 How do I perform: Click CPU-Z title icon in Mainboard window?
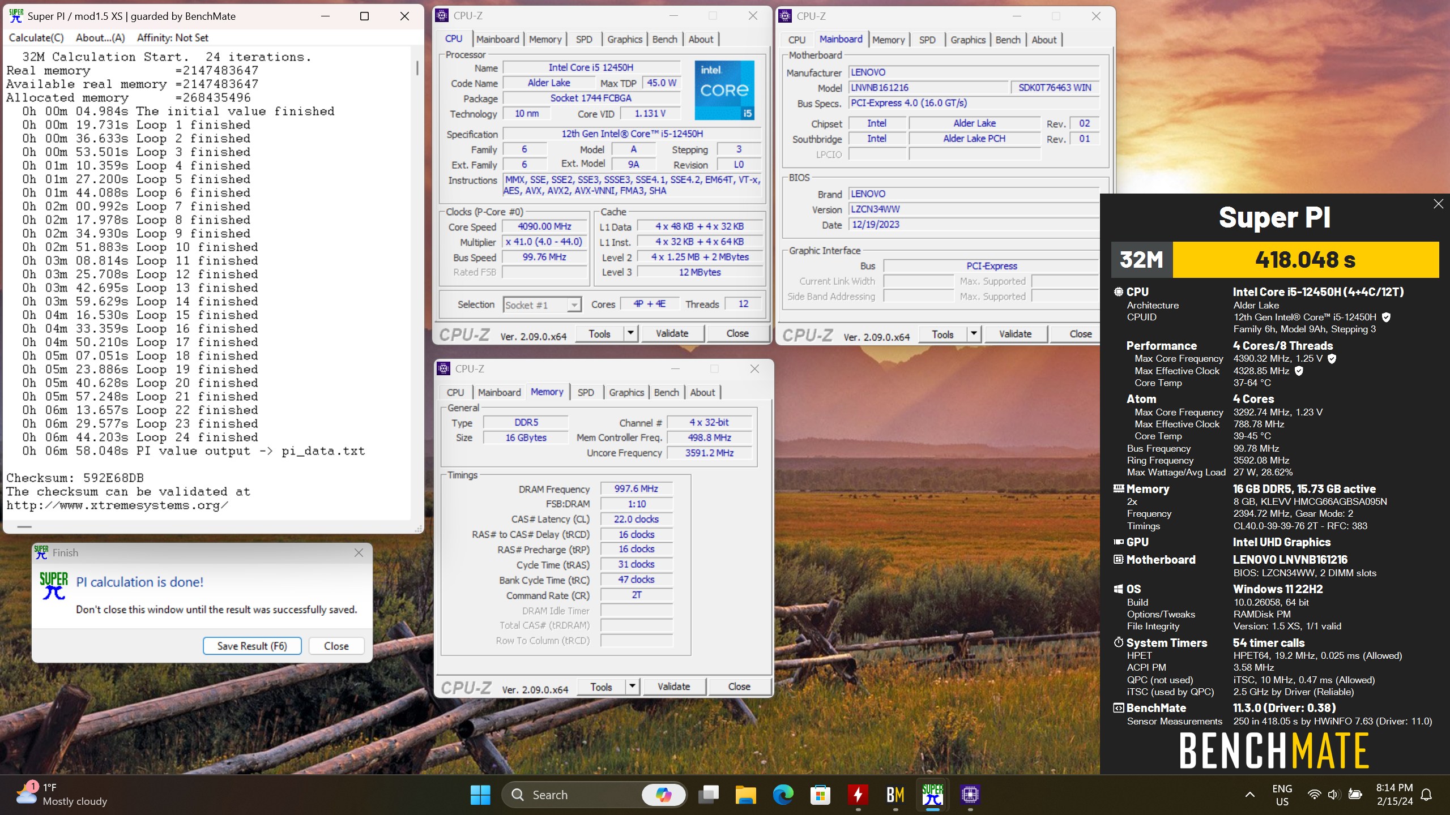pyautogui.click(x=785, y=16)
